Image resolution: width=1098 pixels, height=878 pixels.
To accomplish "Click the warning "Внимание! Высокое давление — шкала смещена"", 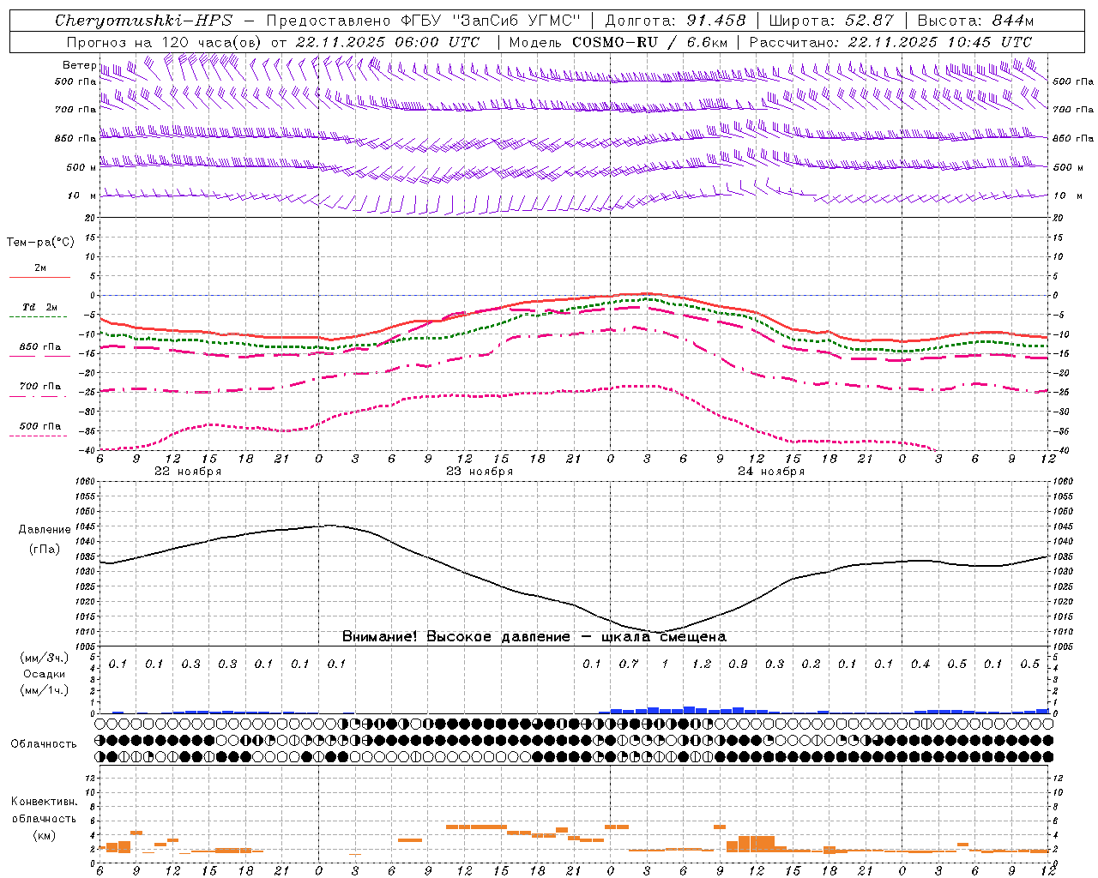I will coord(534,636).
